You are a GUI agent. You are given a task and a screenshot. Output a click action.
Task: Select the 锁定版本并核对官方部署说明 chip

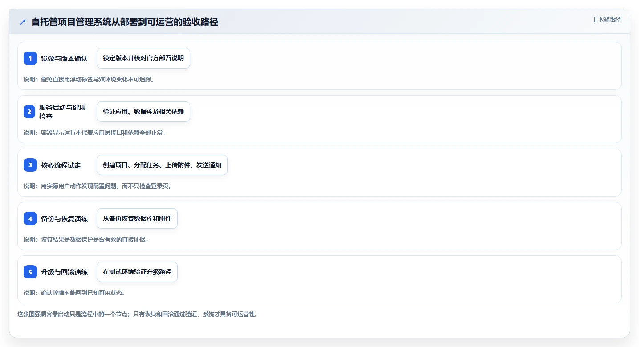click(143, 58)
